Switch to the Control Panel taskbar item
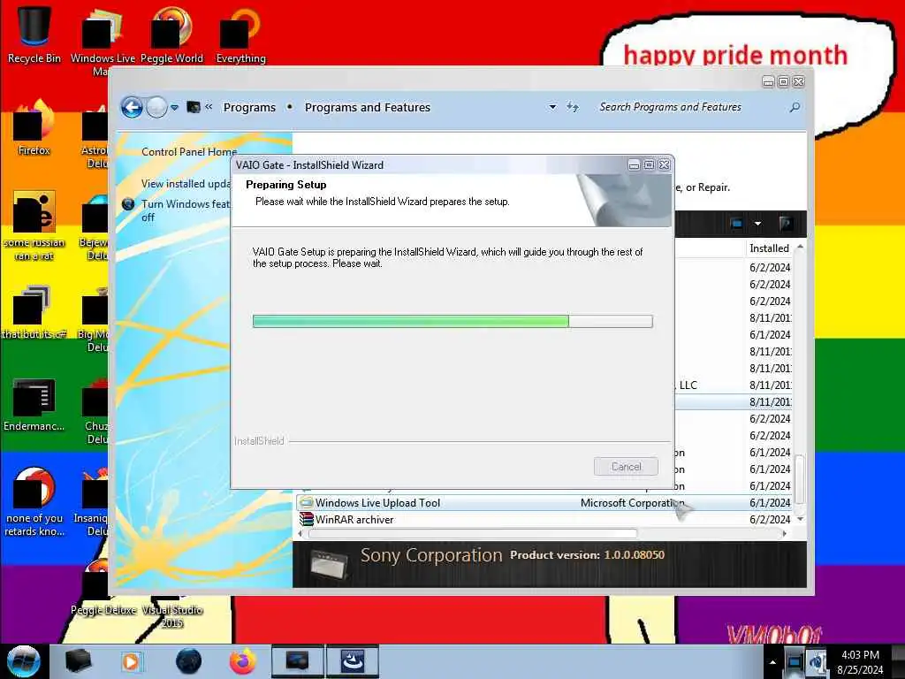Screen dimensions: 905x679 (x=297, y=661)
